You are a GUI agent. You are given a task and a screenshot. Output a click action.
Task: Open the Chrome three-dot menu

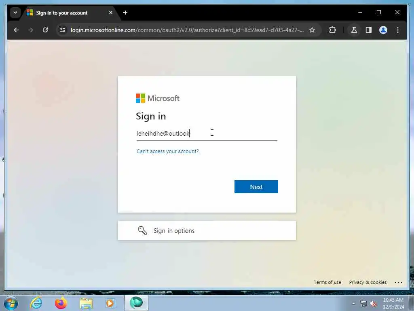tap(398, 30)
